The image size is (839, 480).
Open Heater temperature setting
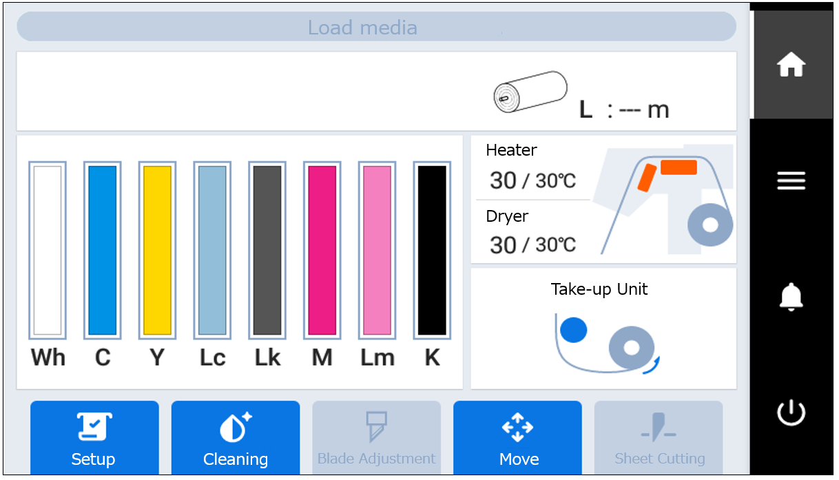tap(531, 169)
